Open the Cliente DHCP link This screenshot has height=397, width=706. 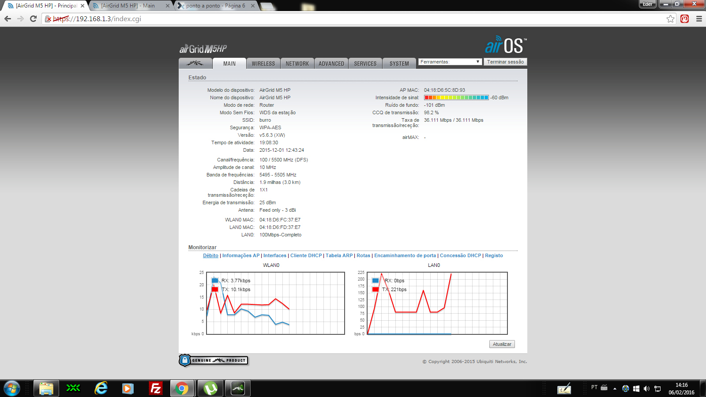[306, 255]
